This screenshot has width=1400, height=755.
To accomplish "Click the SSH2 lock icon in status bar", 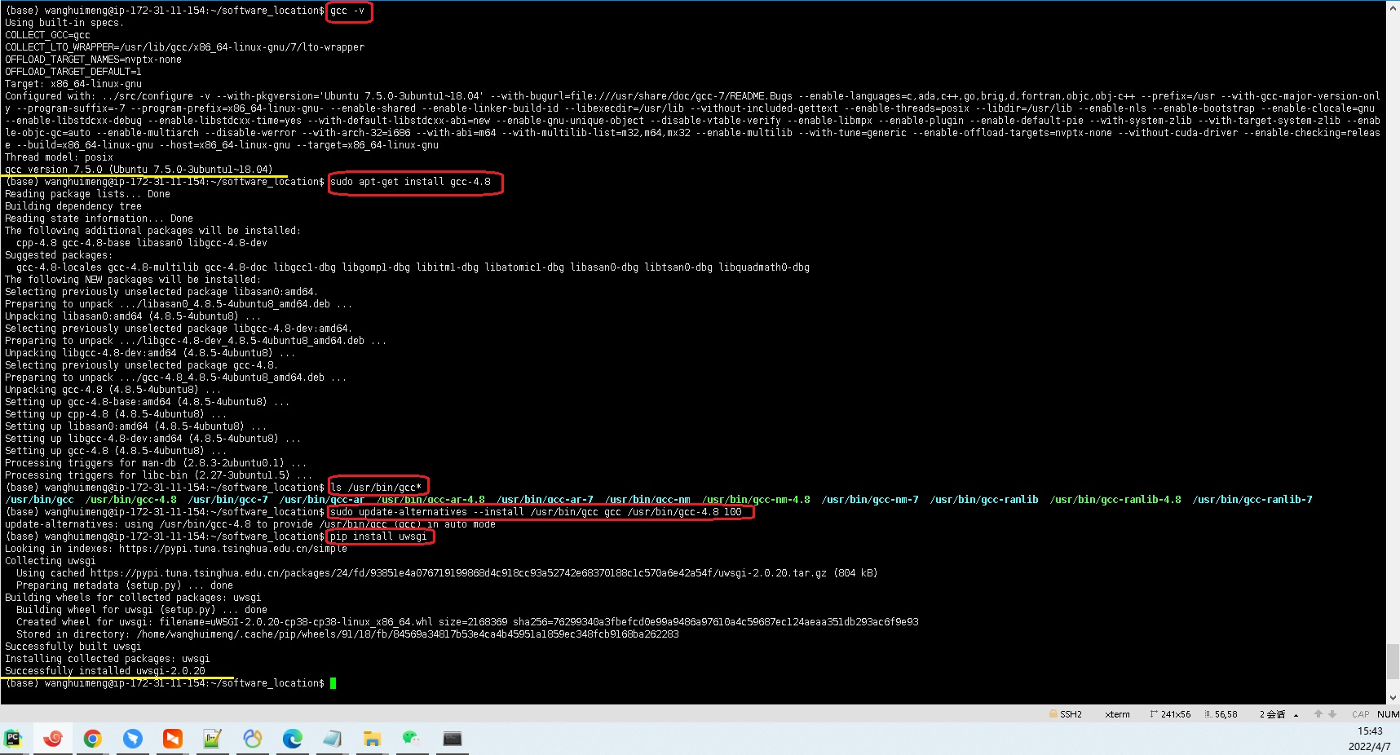I will pos(1053,713).
